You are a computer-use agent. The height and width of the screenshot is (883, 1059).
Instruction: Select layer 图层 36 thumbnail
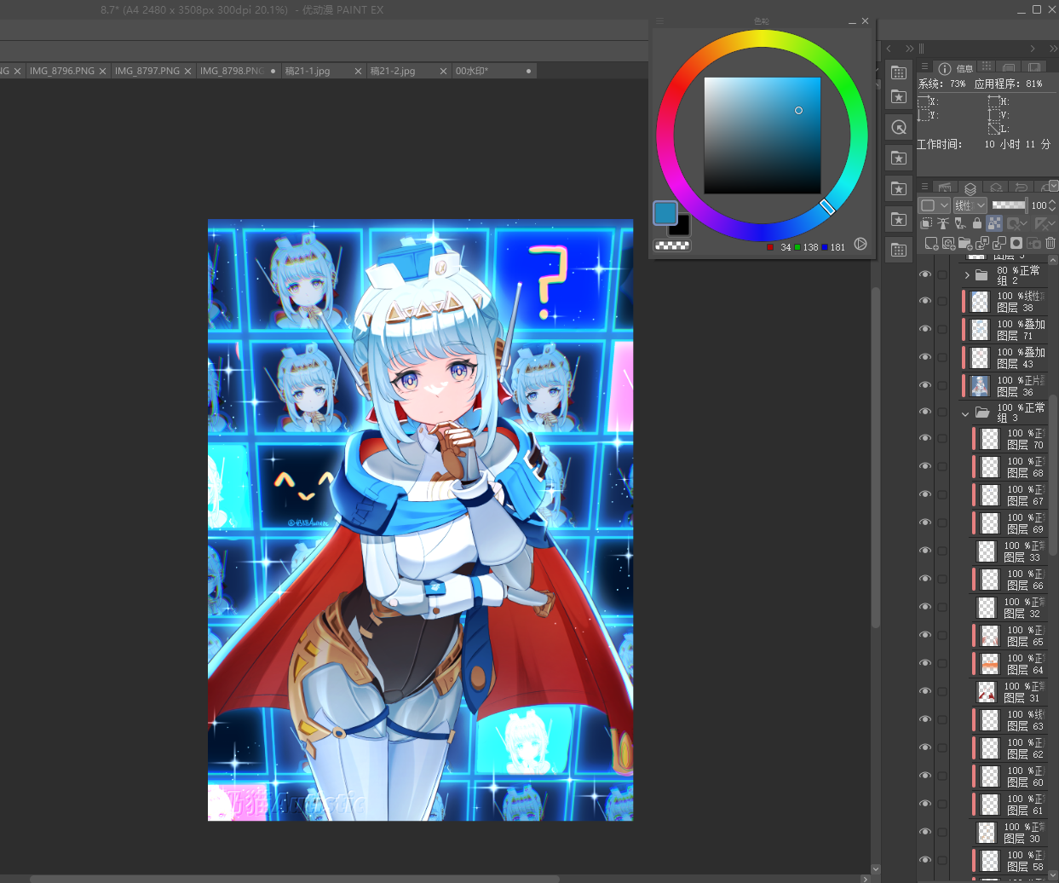[980, 386]
